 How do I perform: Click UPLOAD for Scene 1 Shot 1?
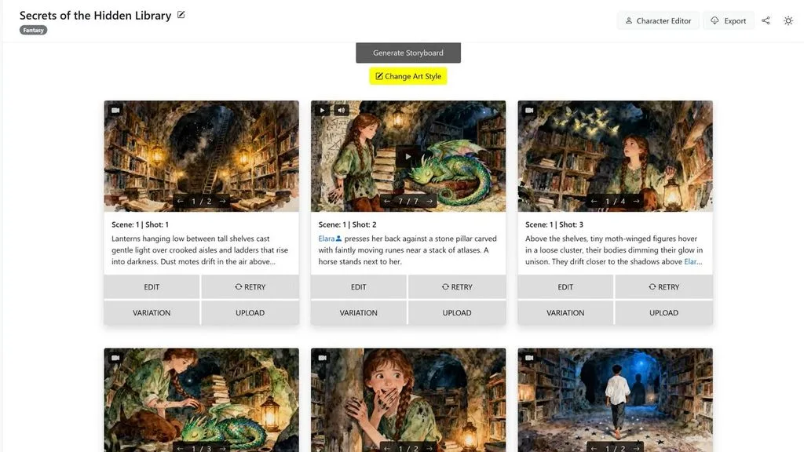(250, 312)
